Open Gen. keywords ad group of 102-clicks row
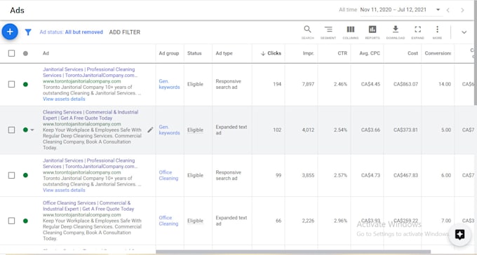477x255 pixels. (x=169, y=130)
